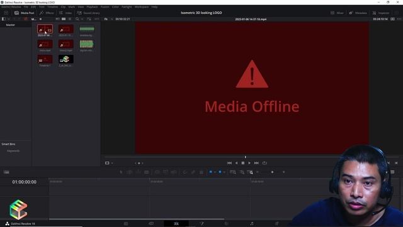Open the Inspector panel
The width and height of the screenshot is (403, 227).
point(381,13)
